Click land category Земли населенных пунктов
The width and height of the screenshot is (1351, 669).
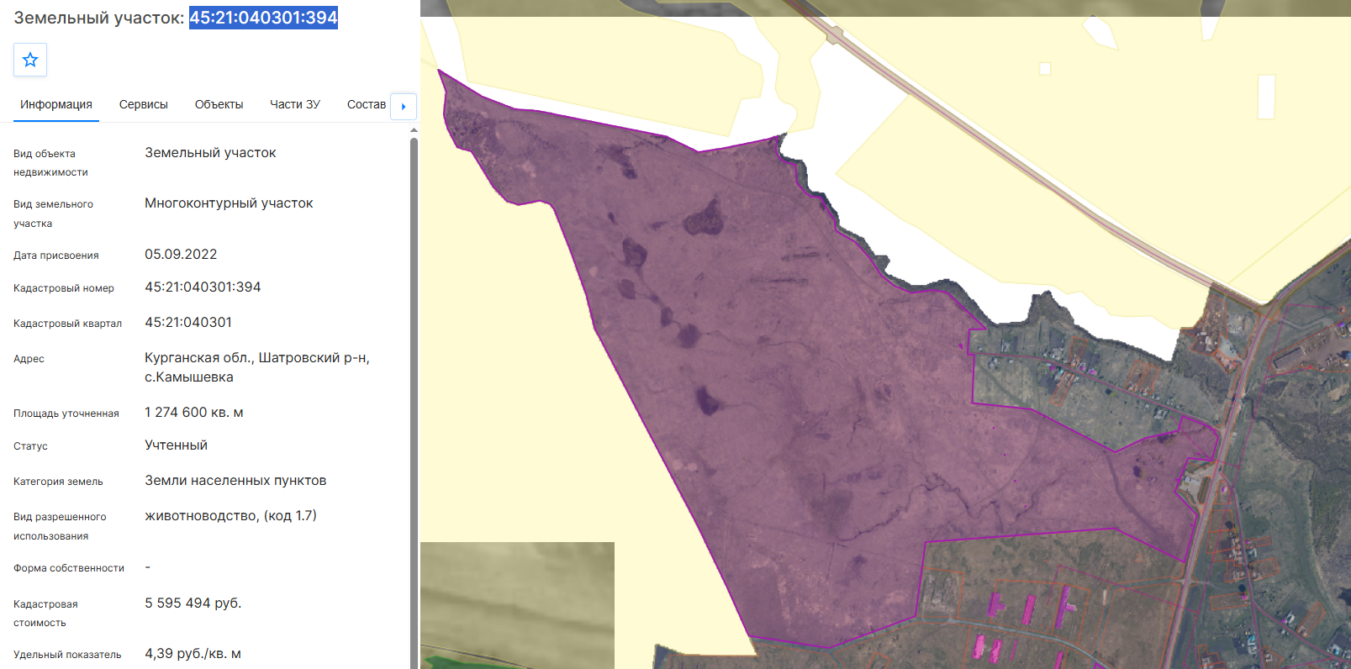235,481
